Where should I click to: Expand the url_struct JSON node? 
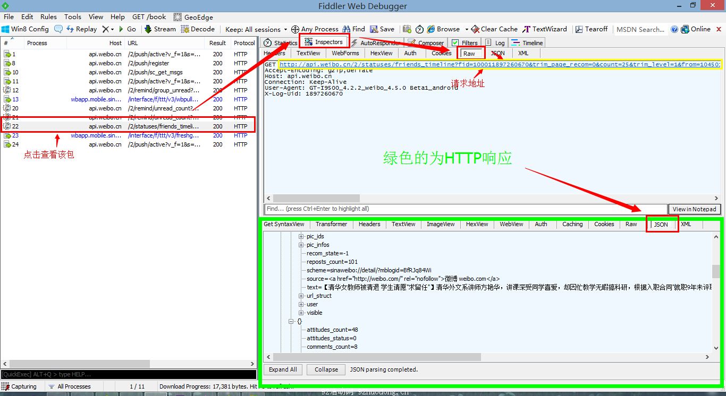coord(301,296)
